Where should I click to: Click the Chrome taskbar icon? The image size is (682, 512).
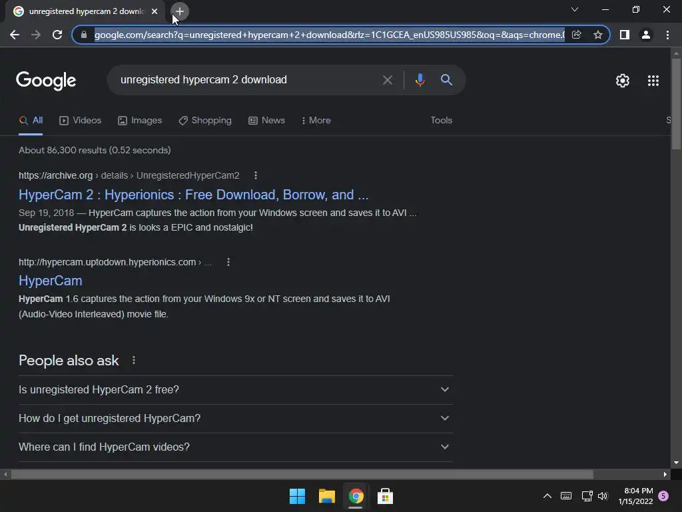[x=356, y=496]
